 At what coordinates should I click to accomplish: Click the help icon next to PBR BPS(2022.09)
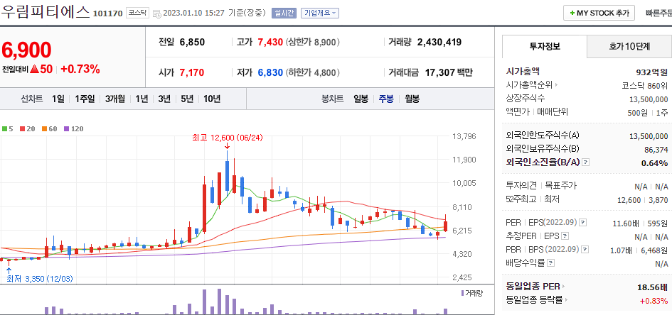coord(585,250)
